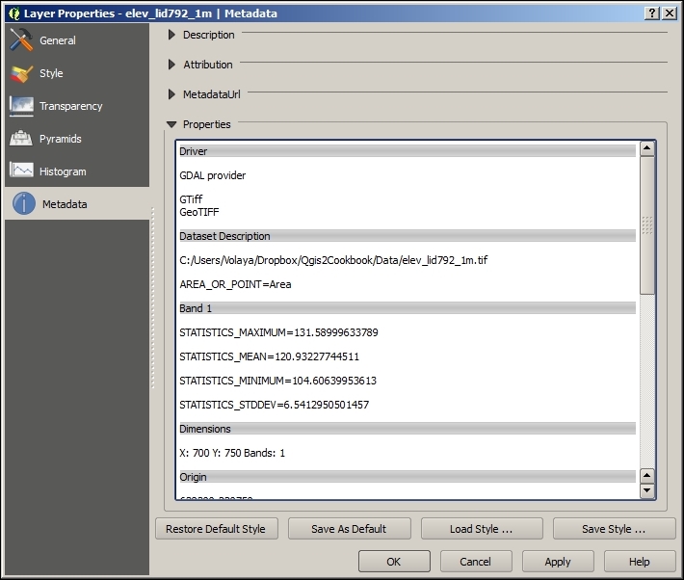Click the Transparency icon in sidebar
This screenshot has height=580, width=684.
pos(21,106)
